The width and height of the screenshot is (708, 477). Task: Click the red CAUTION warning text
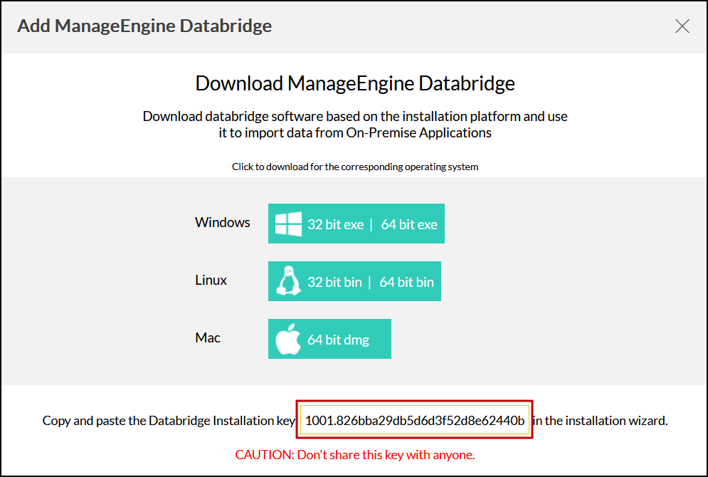[355, 454]
